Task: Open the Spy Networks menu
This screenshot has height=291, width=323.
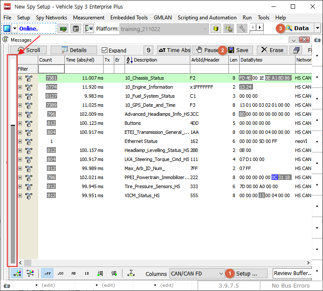Action: [51, 18]
